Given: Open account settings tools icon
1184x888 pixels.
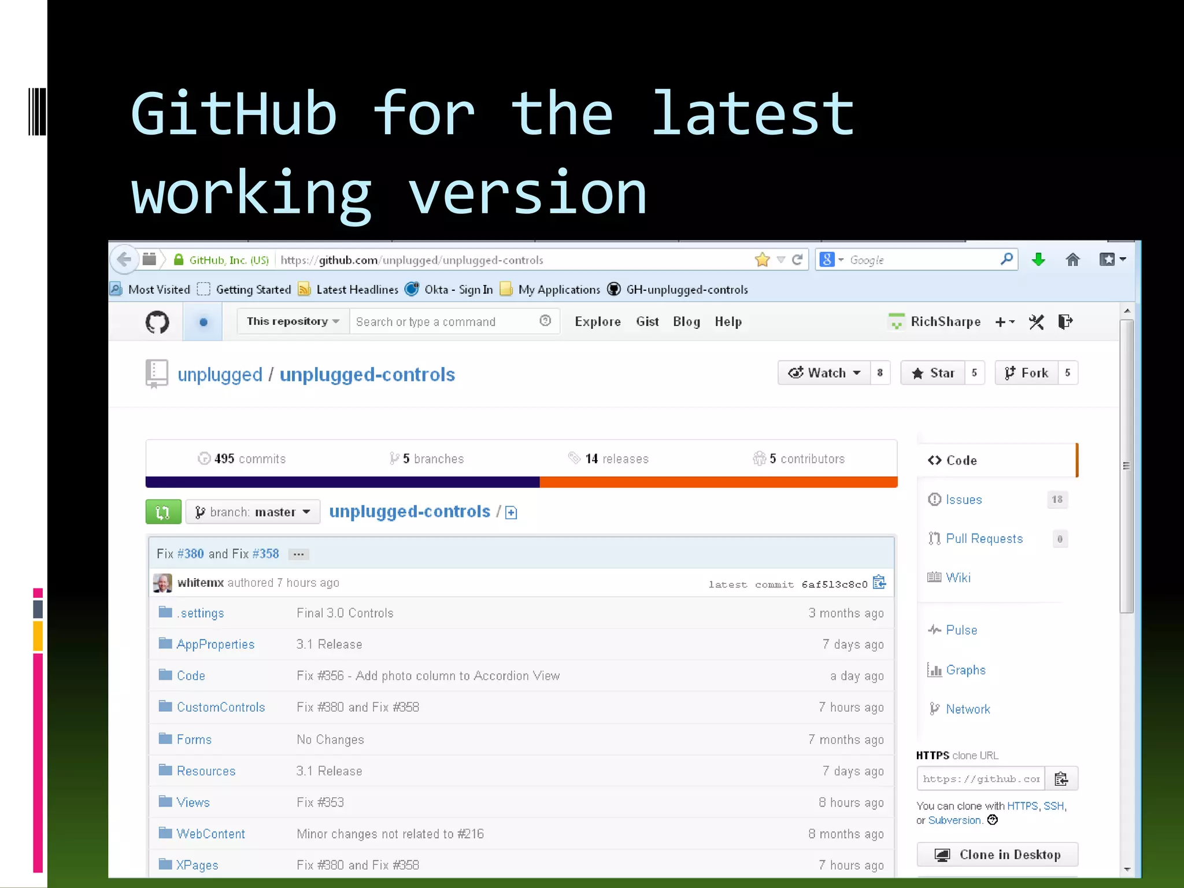Looking at the screenshot, I should click(1036, 322).
